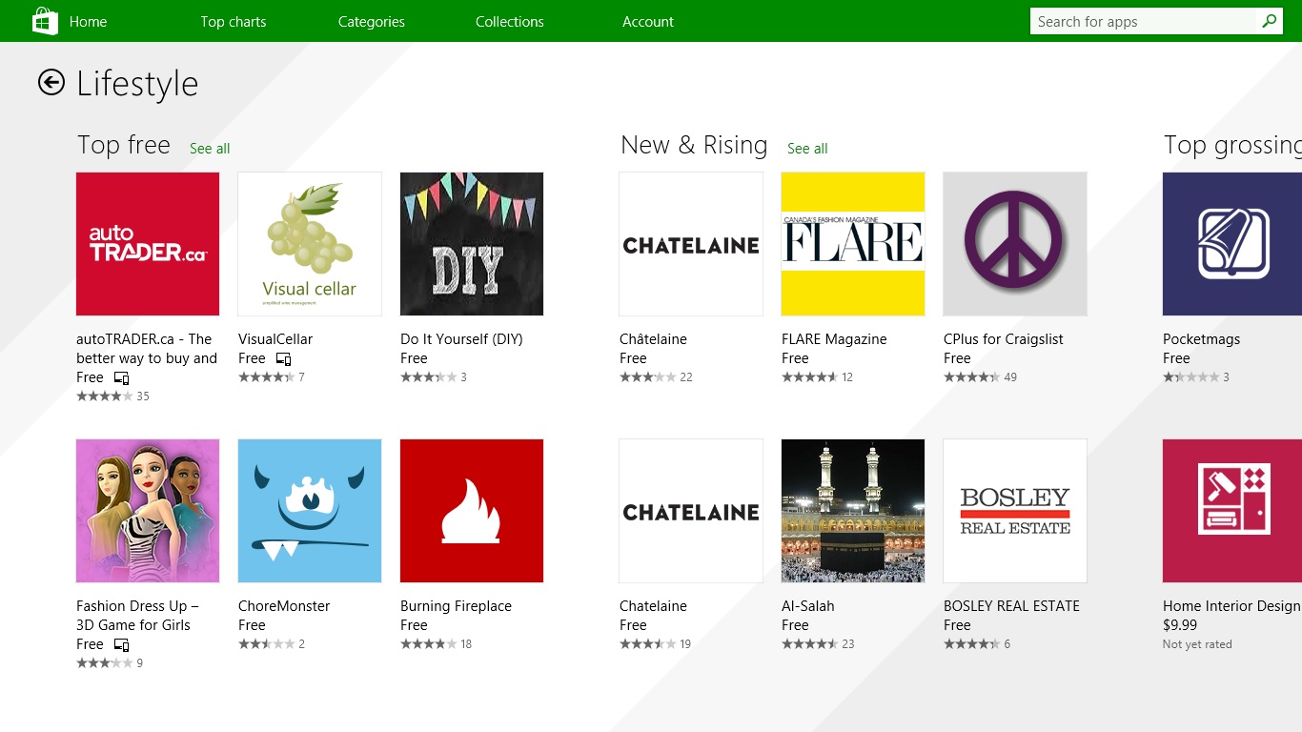Click the CPlus for Craigslist title

pos(1004,339)
